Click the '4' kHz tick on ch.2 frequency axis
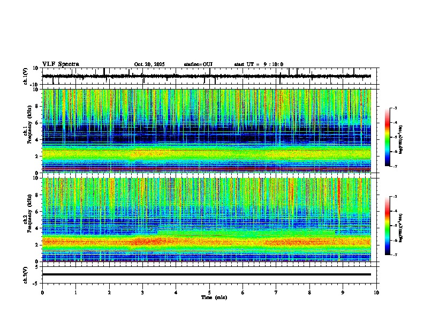 click(37, 228)
